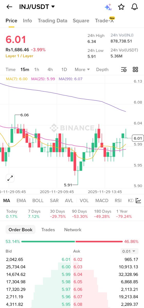Image resolution: width=144 pixels, height=308 pixels.
Task: Tap the back arrow icon
Action: point(9,7)
